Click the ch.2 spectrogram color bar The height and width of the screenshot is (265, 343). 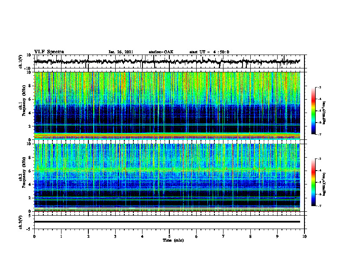click(x=313, y=182)
